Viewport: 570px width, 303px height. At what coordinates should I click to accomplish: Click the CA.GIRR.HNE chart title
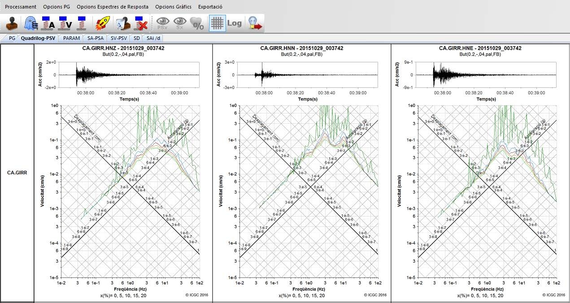coord(480,48)
